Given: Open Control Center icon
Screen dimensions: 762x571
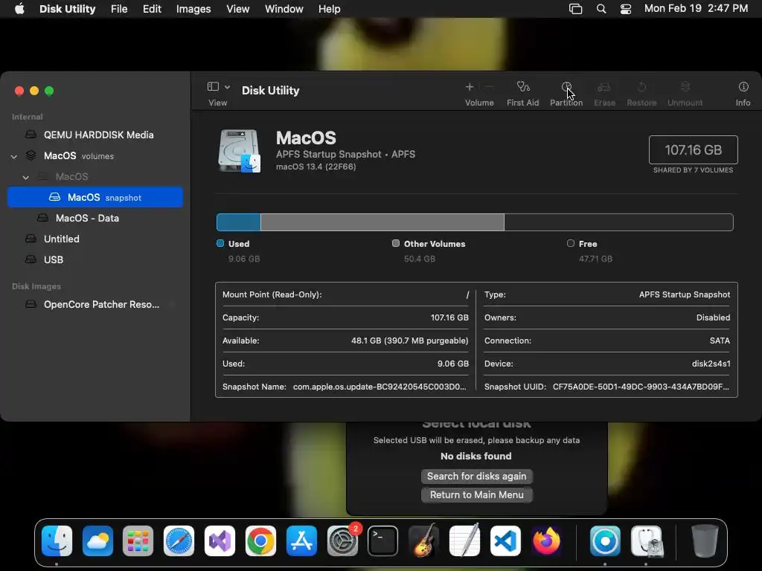Looking at the screenshot, I should 625,9.
